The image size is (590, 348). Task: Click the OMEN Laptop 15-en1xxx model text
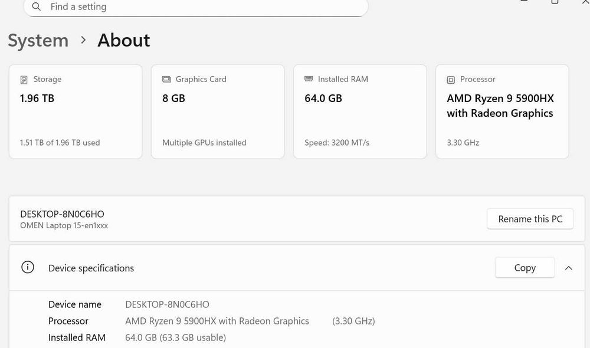pos(64,225)
